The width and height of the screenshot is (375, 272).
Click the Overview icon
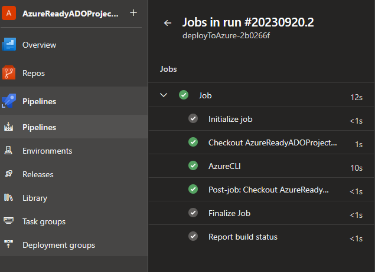click(9, 45)
